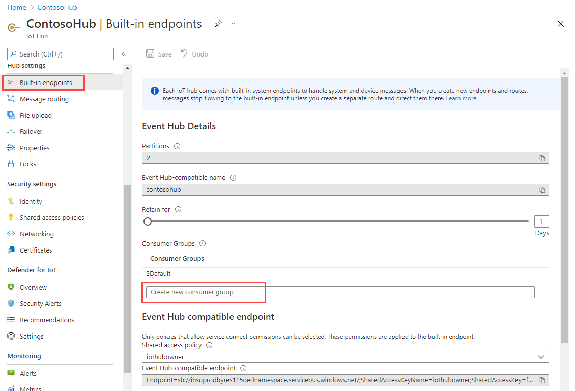Copy the Event Hub-compatible endpoint string

pos(542,380)
